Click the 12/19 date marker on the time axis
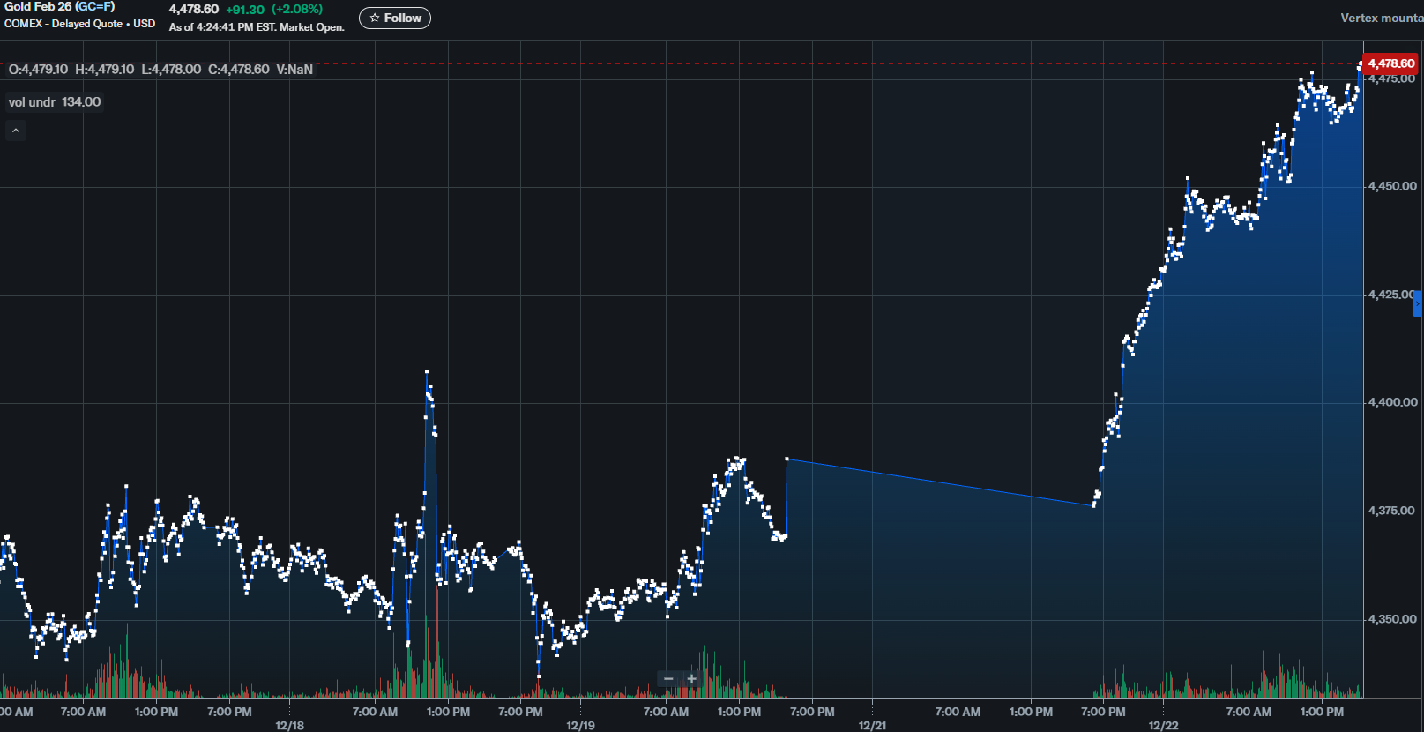Image resolution: width=1424 pixels, height=732 pixels. tap(580, 725)
